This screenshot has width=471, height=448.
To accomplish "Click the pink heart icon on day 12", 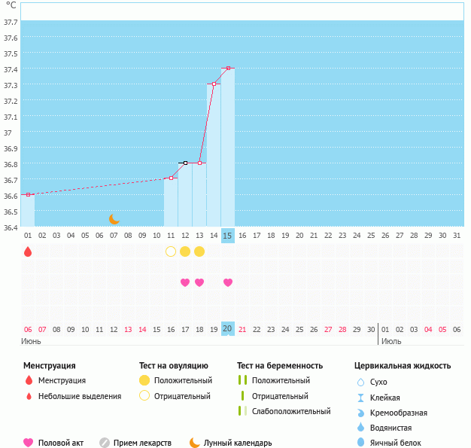I will [185, 282].
